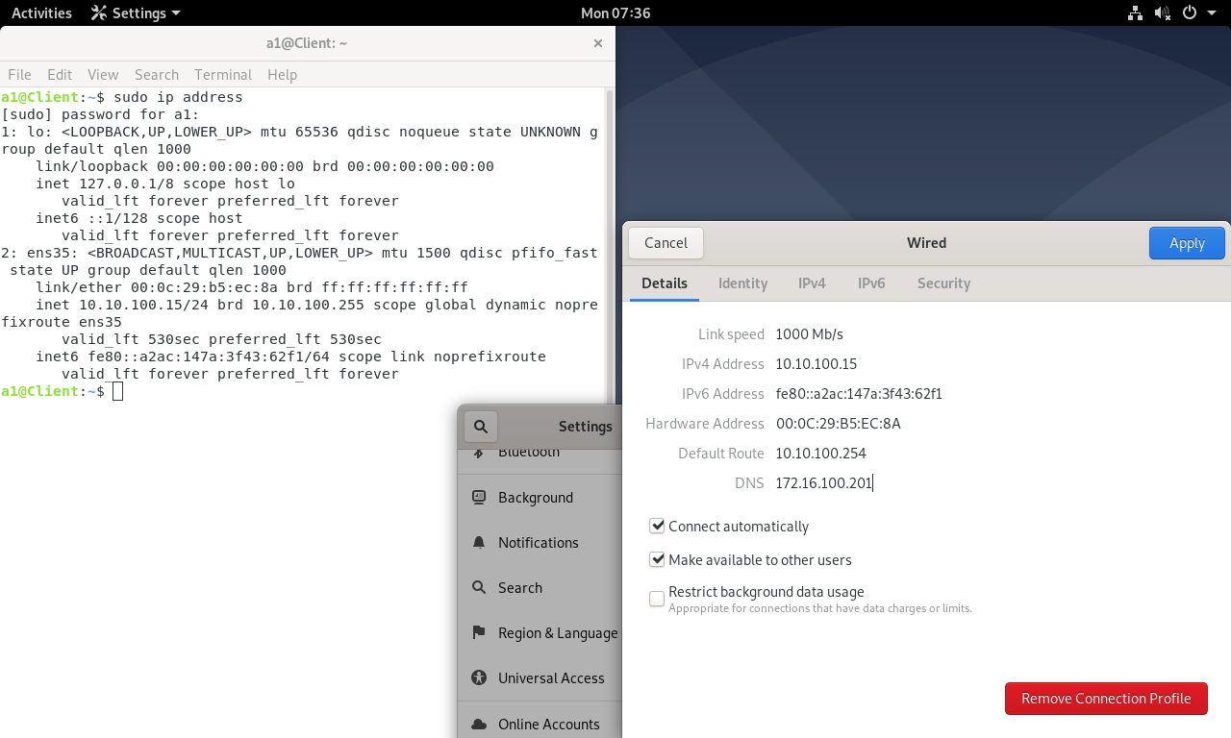This screenshot has width=1231, height=738.
Task: Click the Region & Language flag icon
Action: (x=479, y=633)
